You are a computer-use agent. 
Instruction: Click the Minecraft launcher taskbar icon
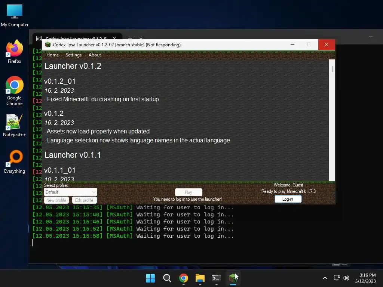click(233, 278)
